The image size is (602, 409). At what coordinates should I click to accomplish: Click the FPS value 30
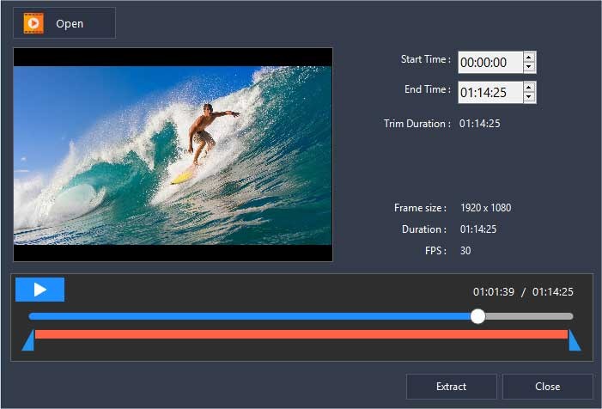[465, 251]
